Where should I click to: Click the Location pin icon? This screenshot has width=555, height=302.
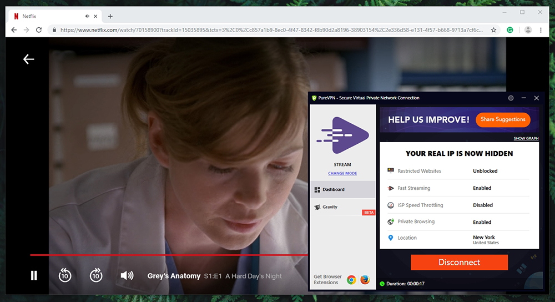tap(391, 238)
